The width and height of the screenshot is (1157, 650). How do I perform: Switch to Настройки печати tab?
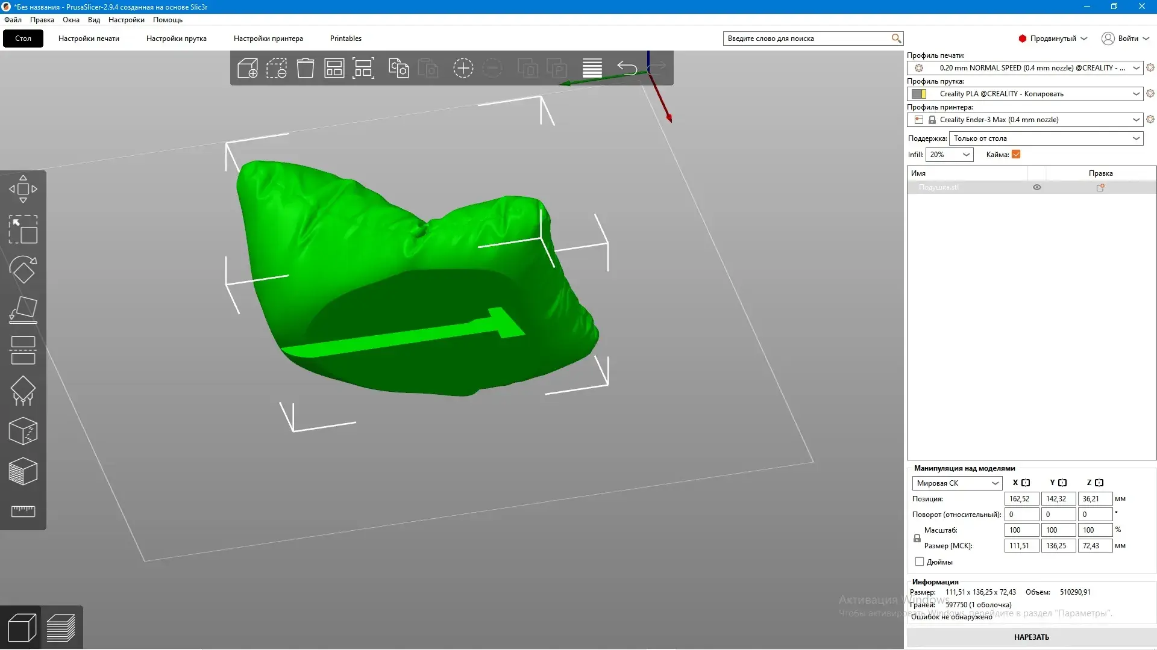pyautogui.click(x=89, y=39)
